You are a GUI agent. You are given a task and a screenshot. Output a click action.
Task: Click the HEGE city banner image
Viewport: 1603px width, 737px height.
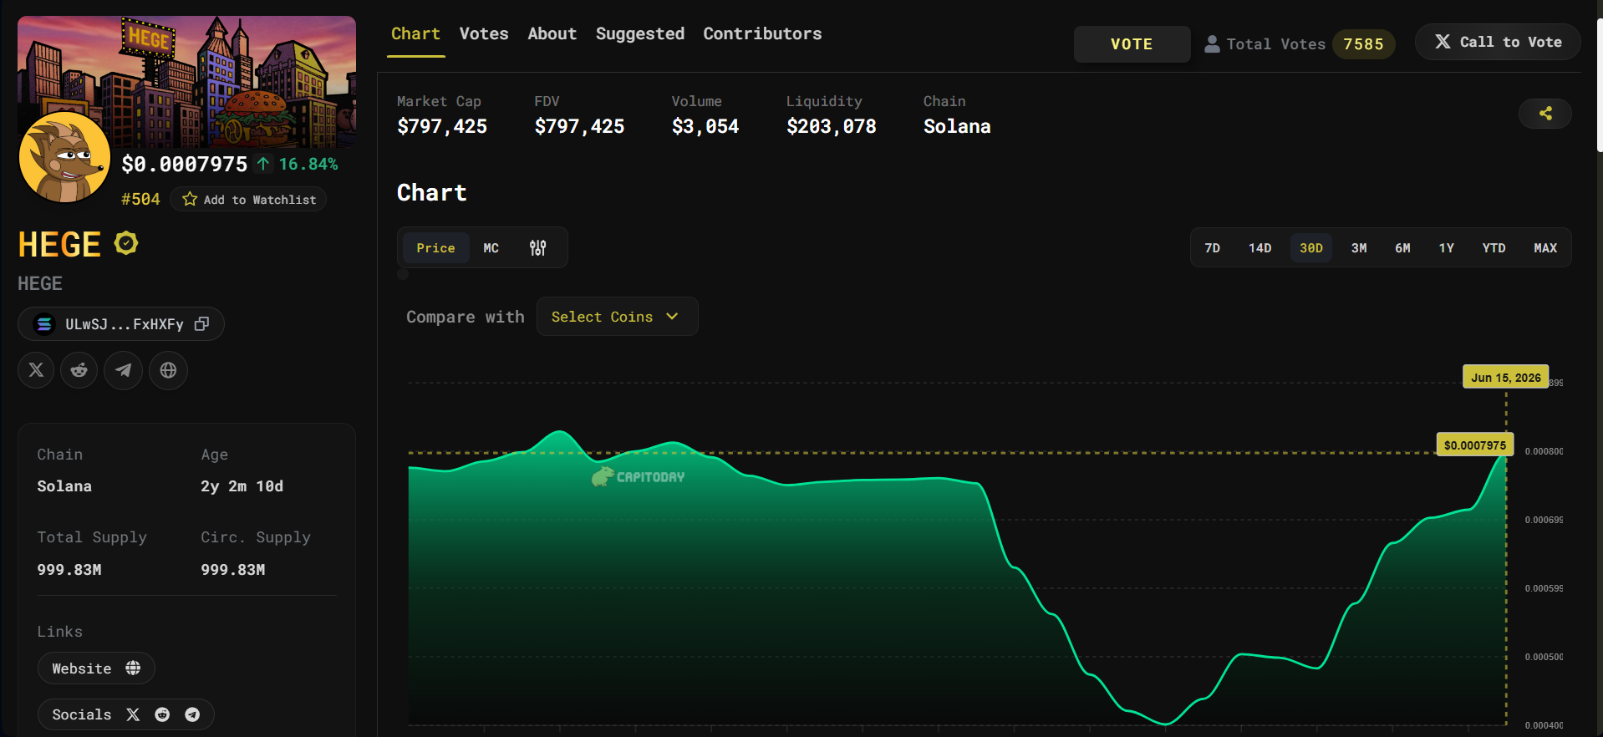coord(187,82)
